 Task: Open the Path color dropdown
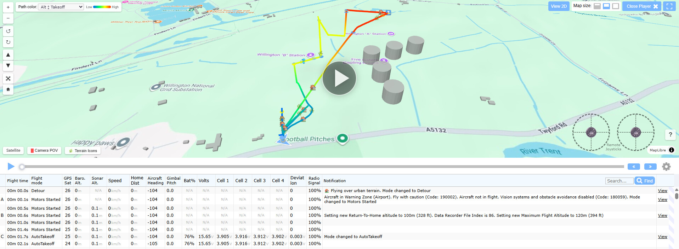click(x=61, y=7)
